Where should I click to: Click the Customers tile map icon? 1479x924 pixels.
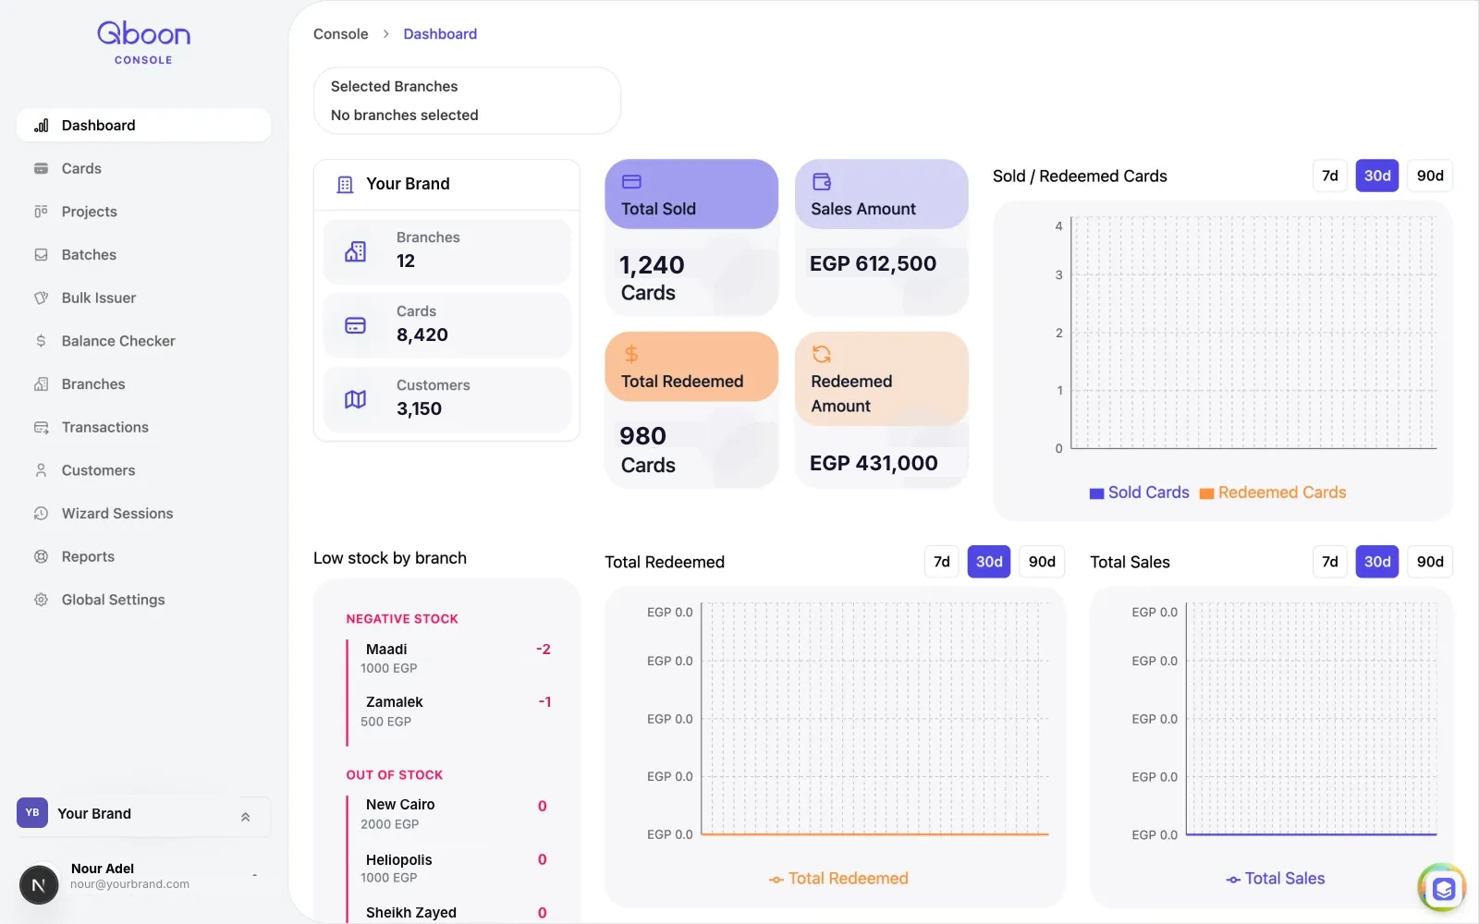pos(355,399)
